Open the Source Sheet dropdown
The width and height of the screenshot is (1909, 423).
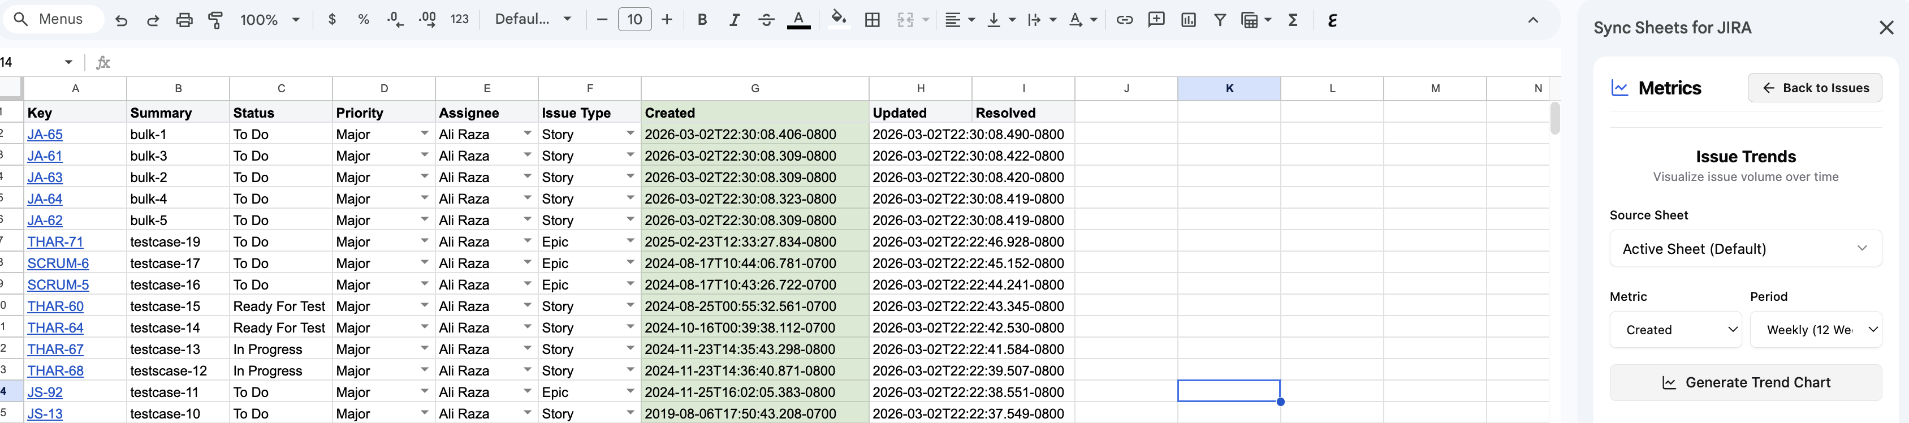pyautogui.click(x=1745, y=249)
